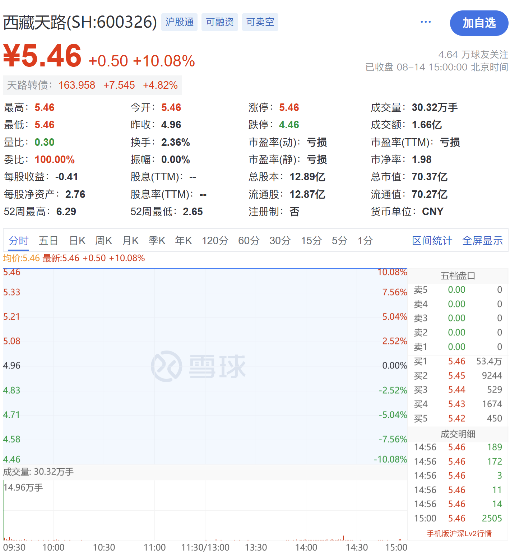The height and width of the screenshot is (552, 510).
Task: Open the three-dot more options menu
Action: coord(426,22)
